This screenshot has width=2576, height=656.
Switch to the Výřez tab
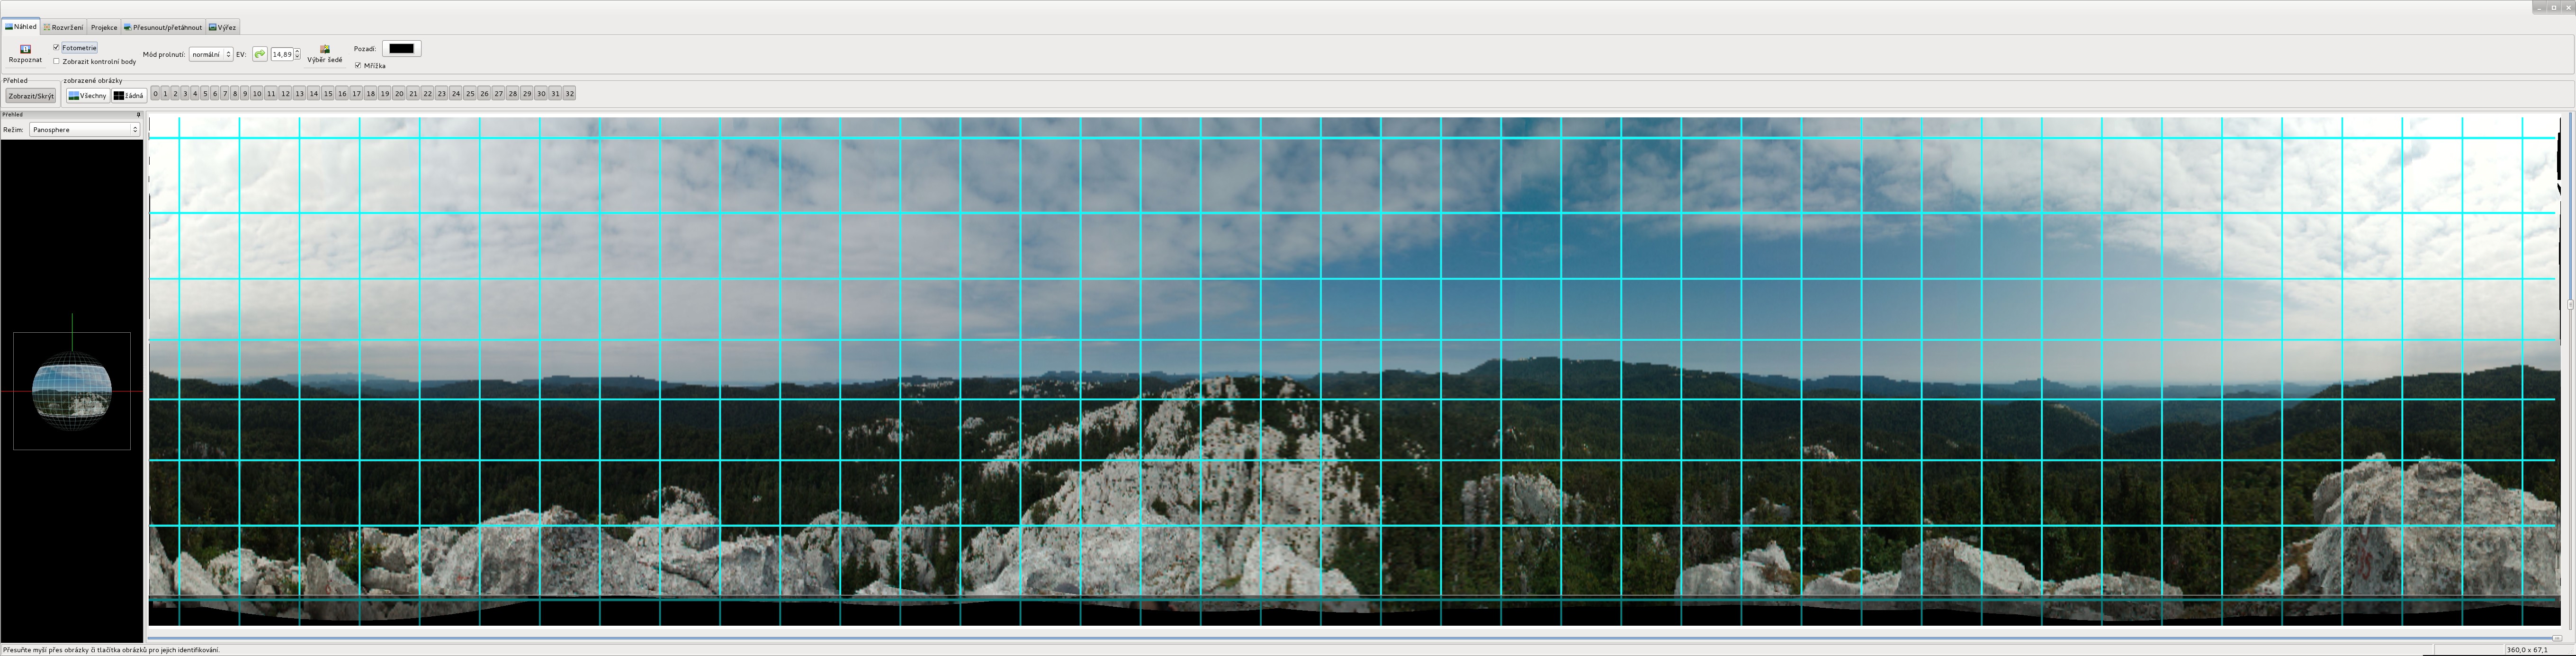(x=223, y=27)
